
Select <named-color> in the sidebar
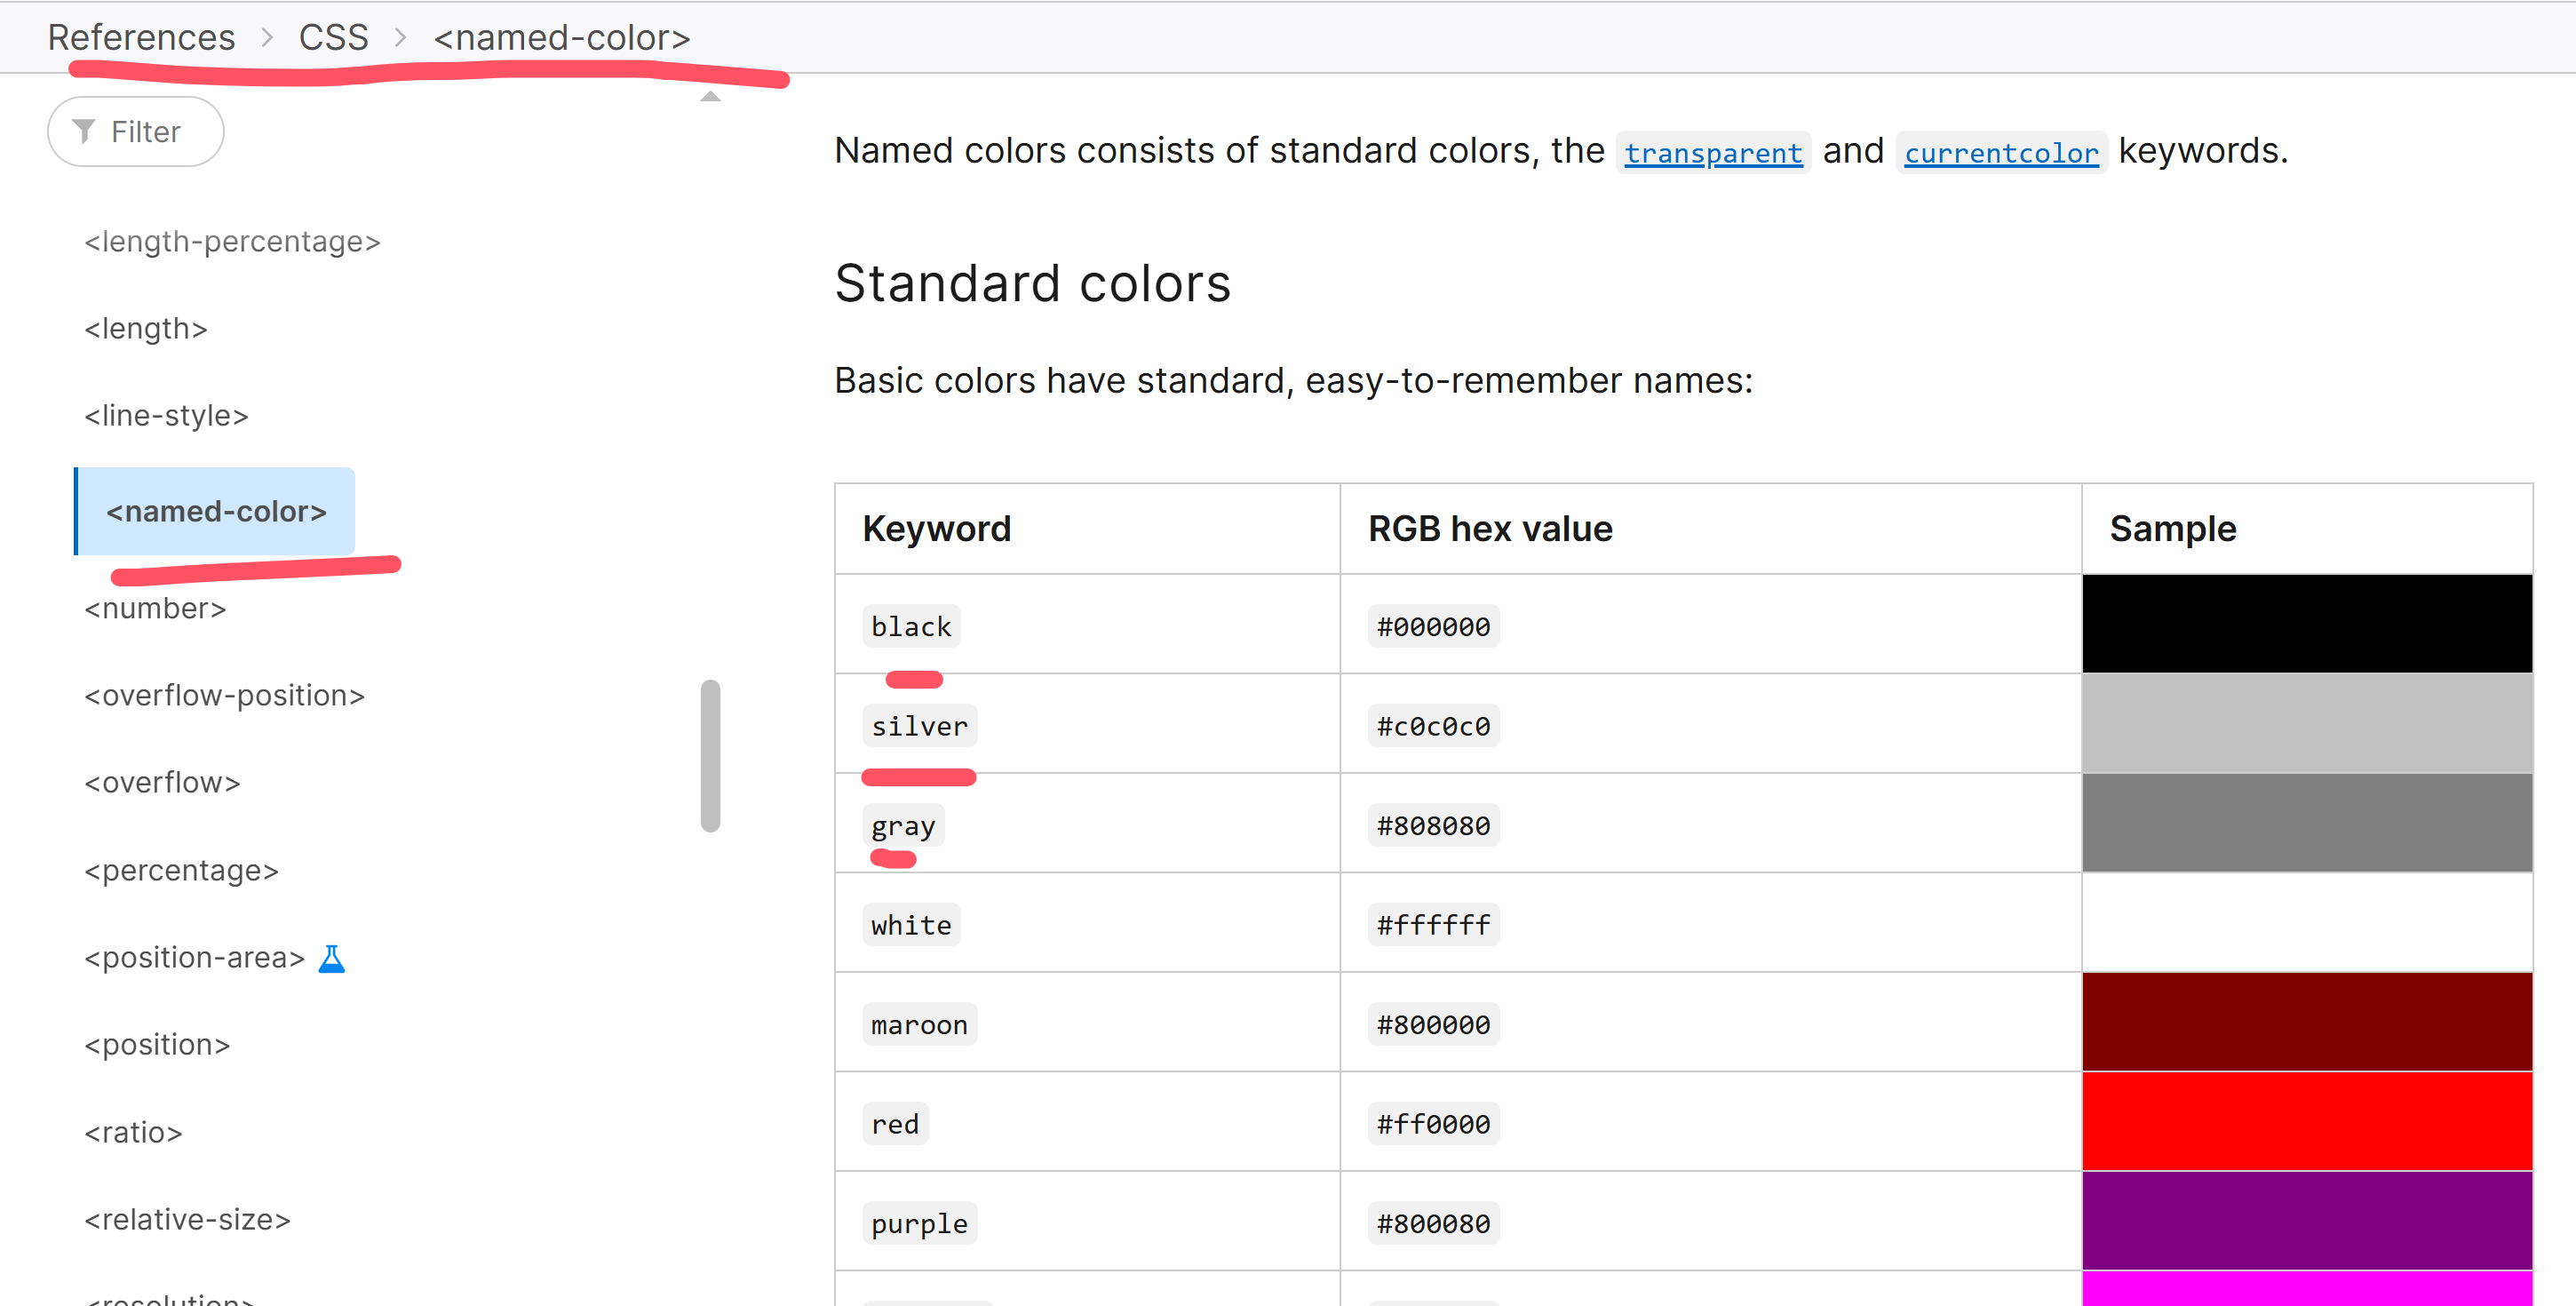216,511
